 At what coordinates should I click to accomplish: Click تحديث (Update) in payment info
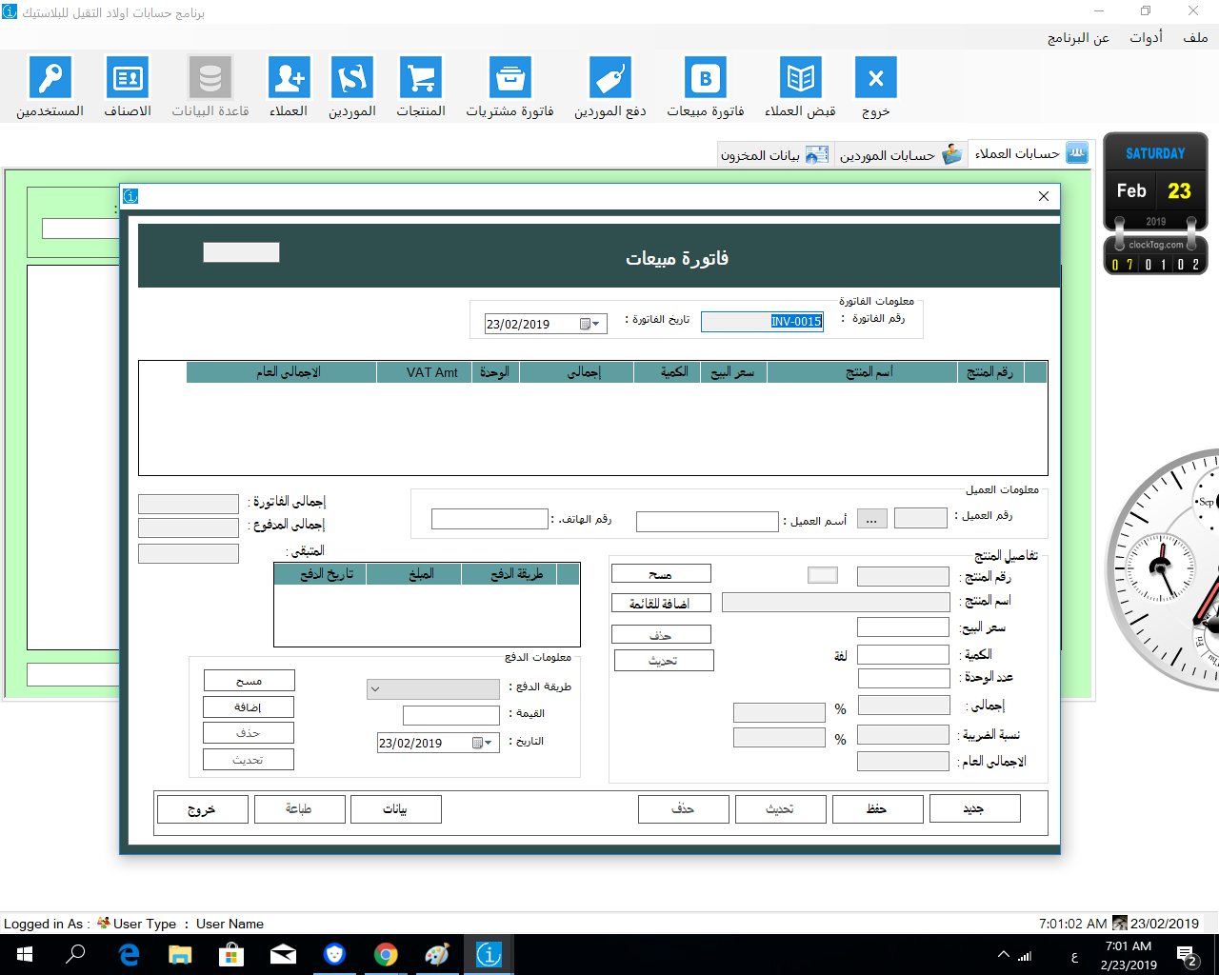click(249, 759)
